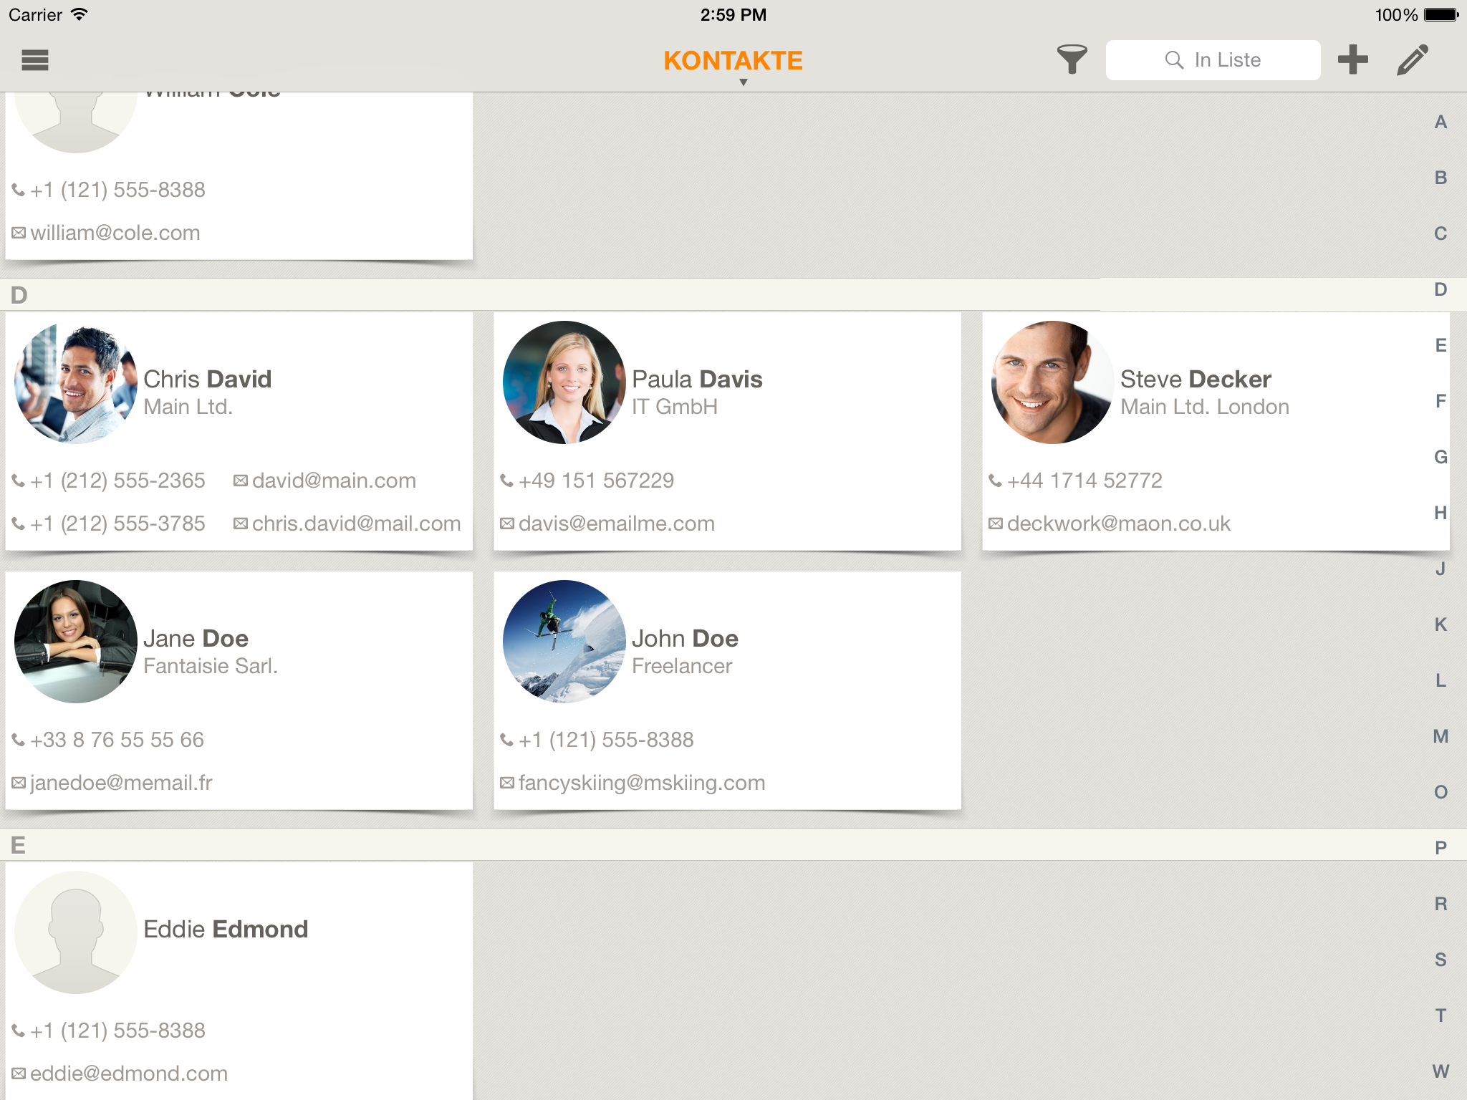Select letter A in alphabet index

point(1440,122)
